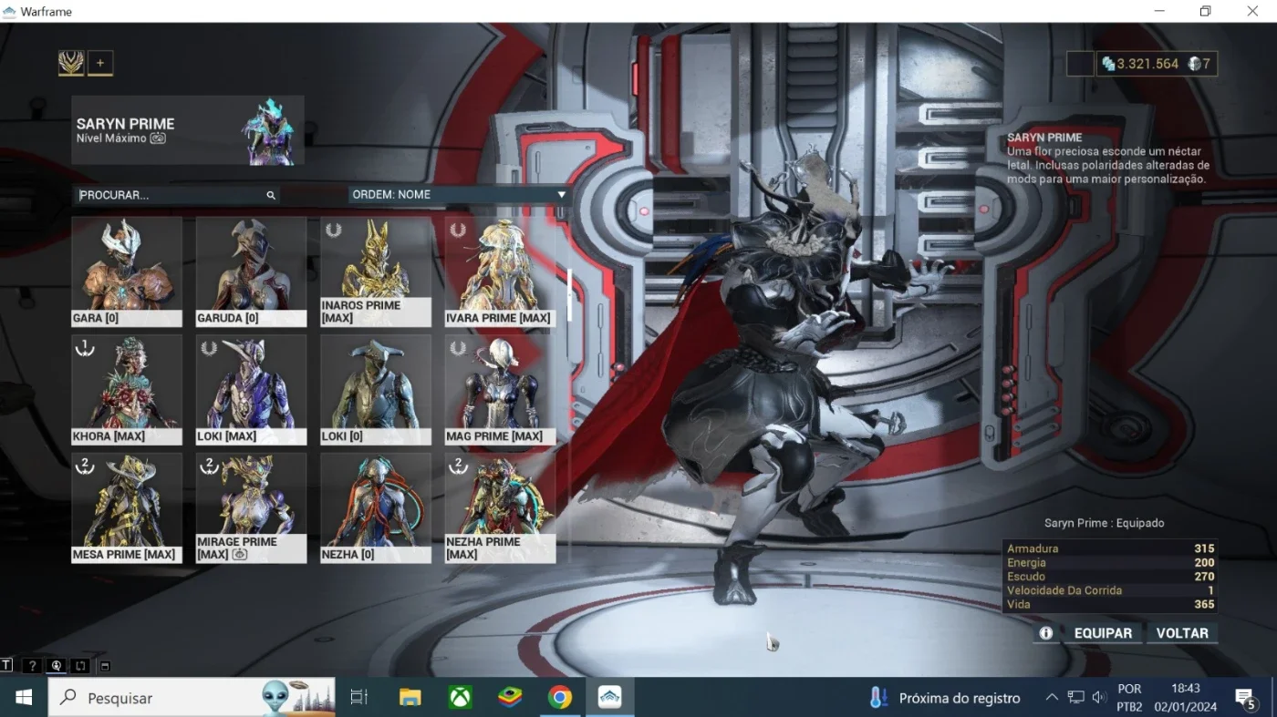Click the Energia stat row

(1110, 563)
